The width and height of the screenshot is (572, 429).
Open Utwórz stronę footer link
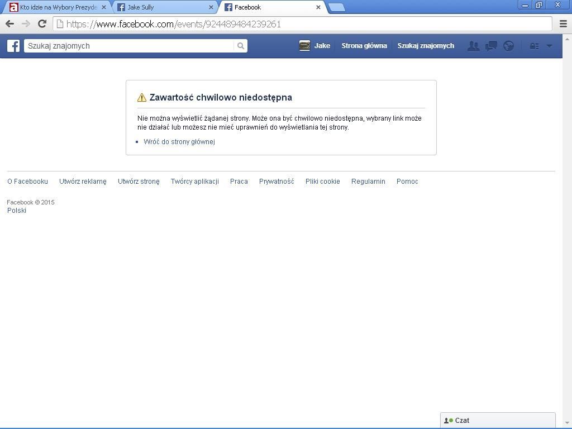tap(139, 182)
